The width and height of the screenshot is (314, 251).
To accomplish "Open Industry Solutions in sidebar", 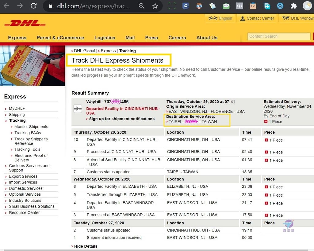I will coord(25,201).
